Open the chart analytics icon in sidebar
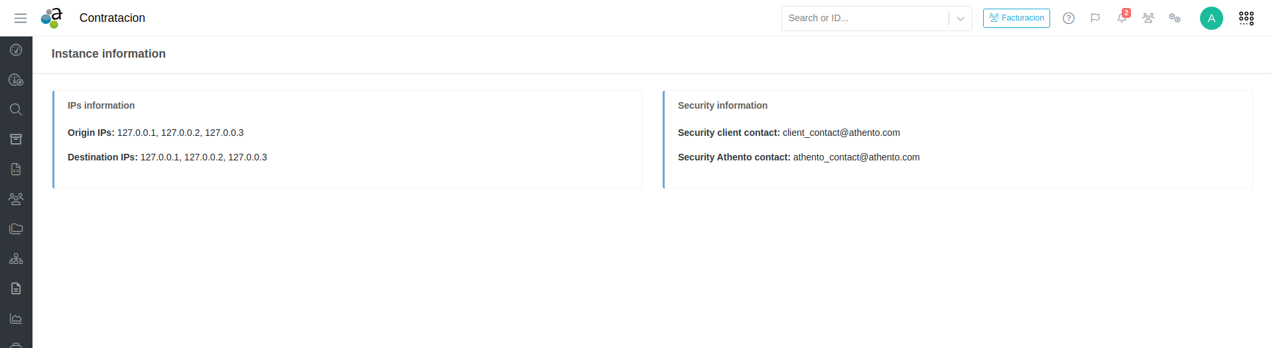Screen dimensions: 1271x348 click(16, 318)
